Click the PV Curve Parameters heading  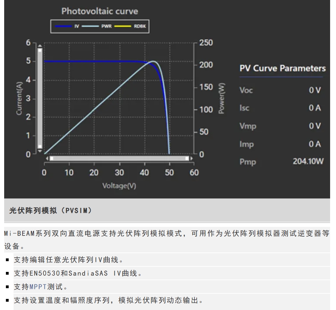click(282, 68)
